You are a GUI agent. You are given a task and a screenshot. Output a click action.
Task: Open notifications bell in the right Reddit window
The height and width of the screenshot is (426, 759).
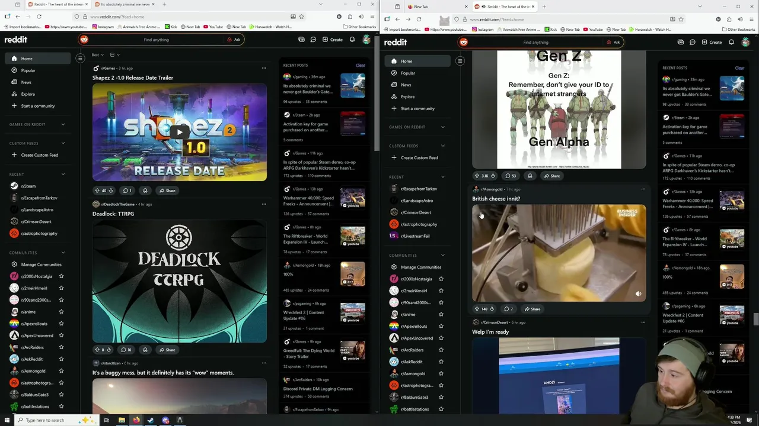[x=731, y=42]
